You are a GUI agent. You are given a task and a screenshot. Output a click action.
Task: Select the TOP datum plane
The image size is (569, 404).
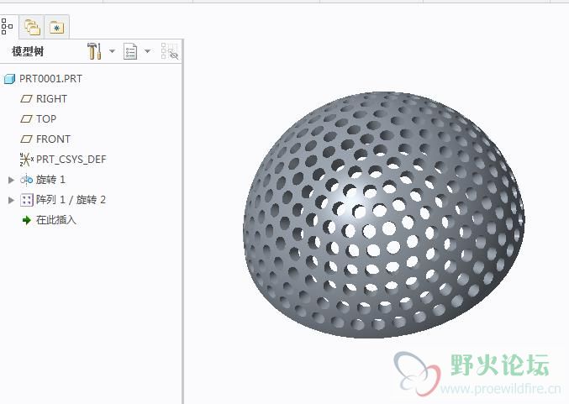point(46,119)
